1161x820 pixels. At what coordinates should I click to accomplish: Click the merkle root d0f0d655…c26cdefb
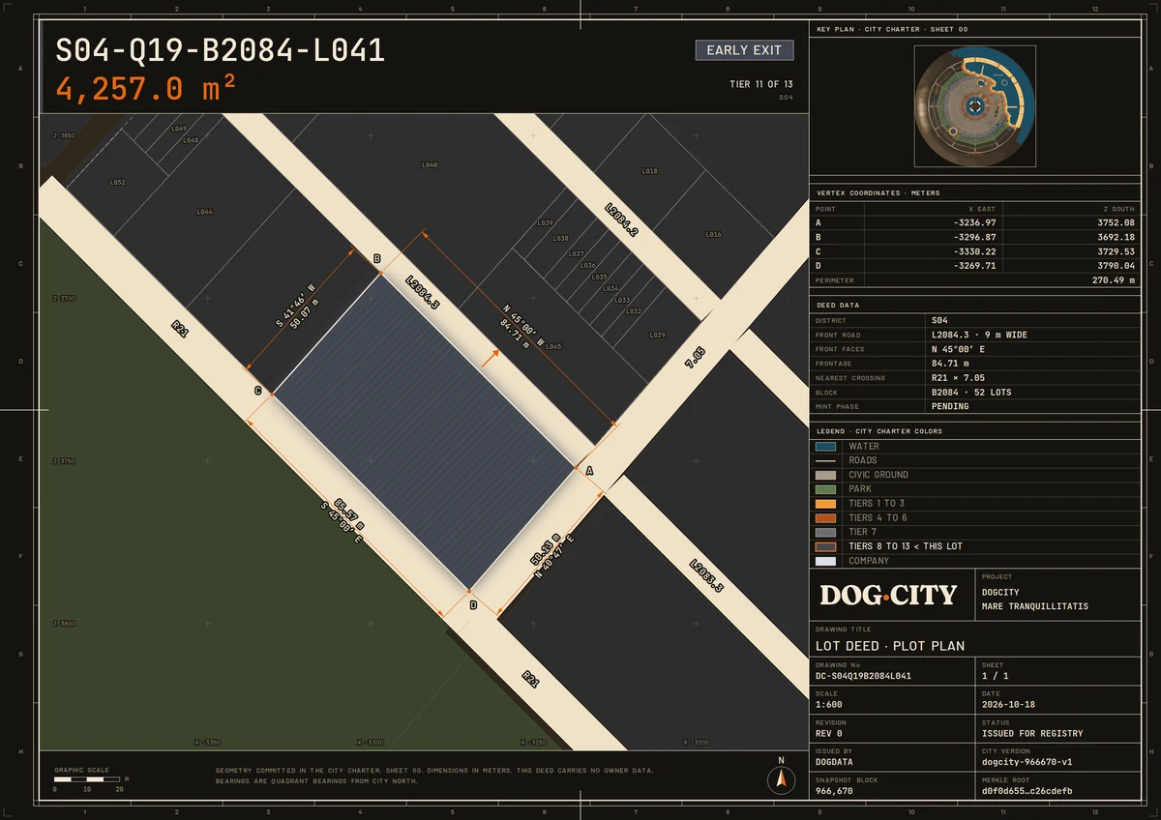click(x=1027, y=791)
